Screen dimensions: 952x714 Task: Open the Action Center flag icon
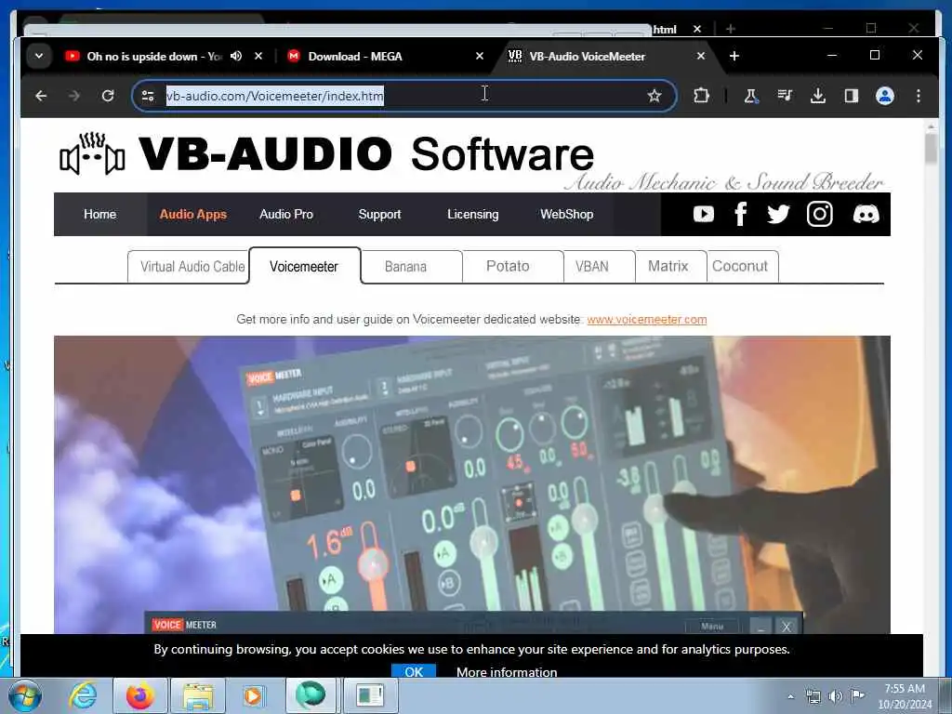point(857,695)
